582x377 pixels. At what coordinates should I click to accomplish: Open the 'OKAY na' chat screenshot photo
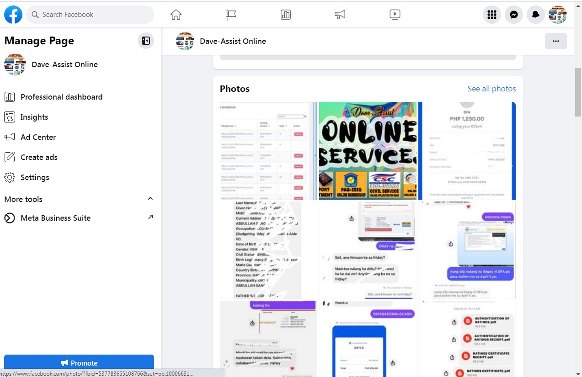(x=368, y=250)
